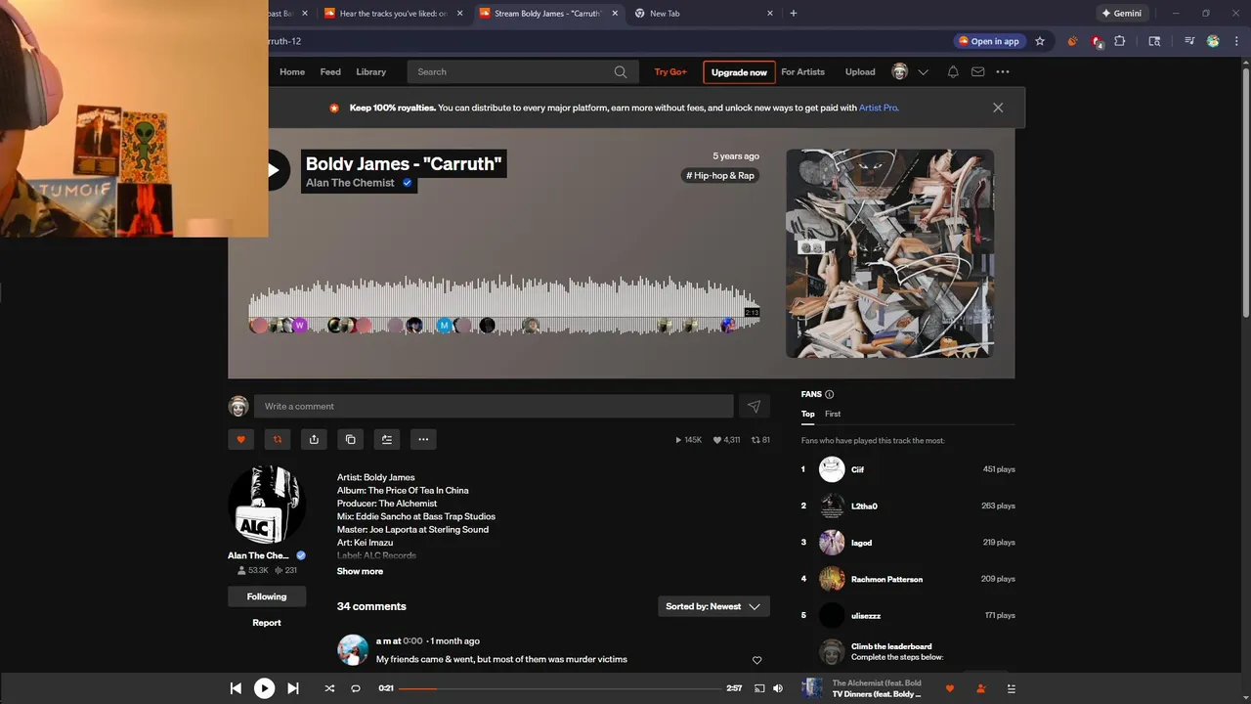The width and height of the screenshot is (1251, 704).
Task: Toggle repeat in the player bar
Action: pos(356,688)
